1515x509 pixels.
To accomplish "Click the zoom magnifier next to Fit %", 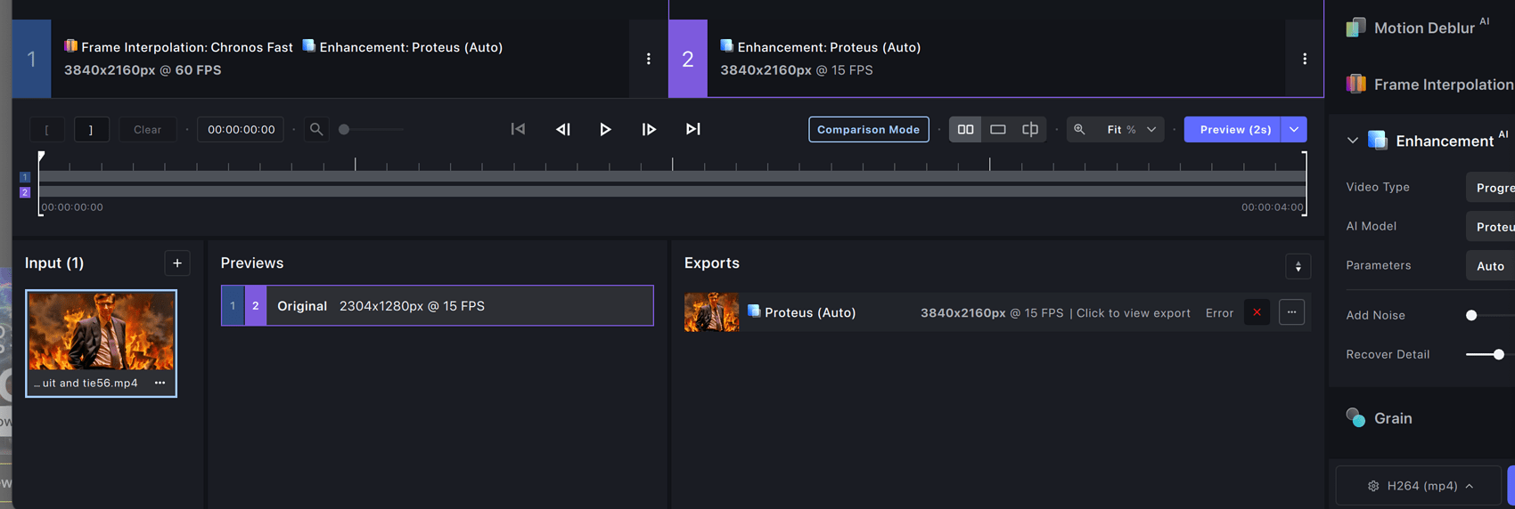I will pos(1079,130).
